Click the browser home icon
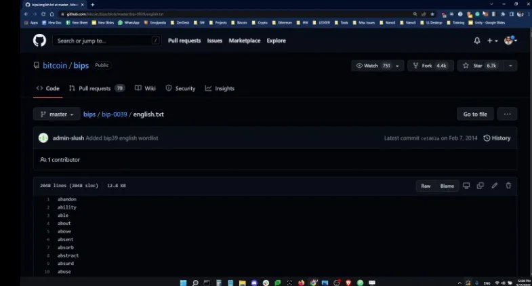The image size is (532, 286). [52, 14]
